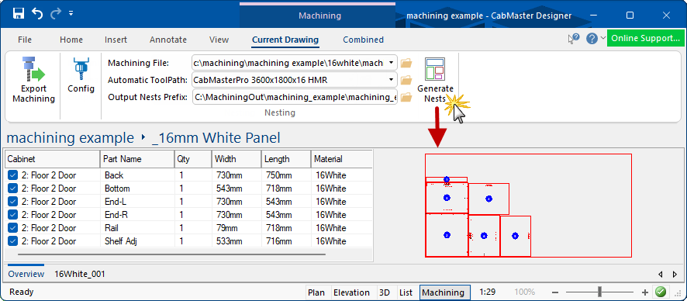Click the green status checkmark icon

661,292
